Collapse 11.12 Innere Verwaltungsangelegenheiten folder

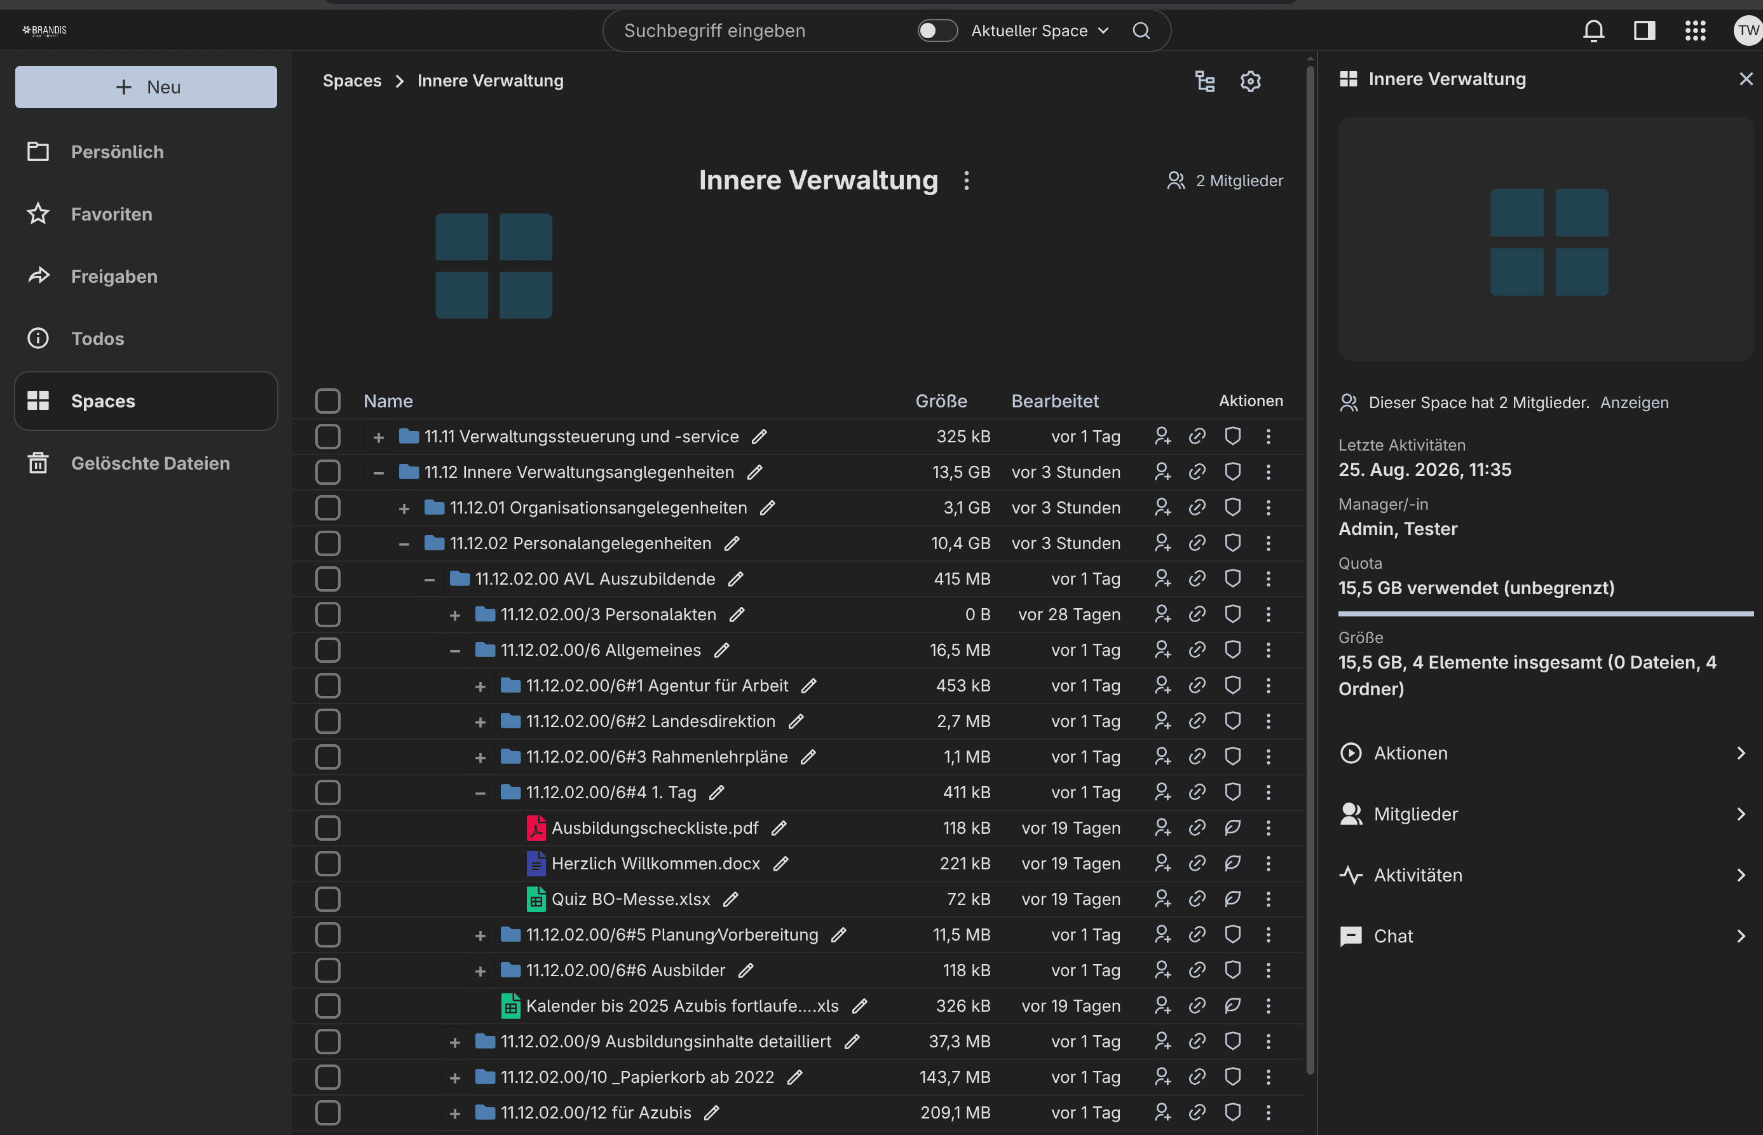(x=378, y=472)
